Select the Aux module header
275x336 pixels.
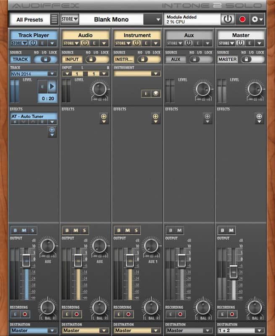(x=189, y=35)
